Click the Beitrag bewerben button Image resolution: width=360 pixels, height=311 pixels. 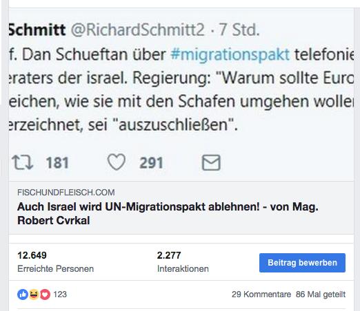coord(302,263)
